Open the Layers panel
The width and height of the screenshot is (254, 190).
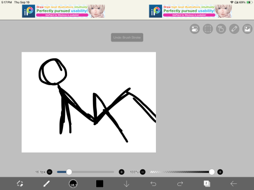(x=207, y=183)
